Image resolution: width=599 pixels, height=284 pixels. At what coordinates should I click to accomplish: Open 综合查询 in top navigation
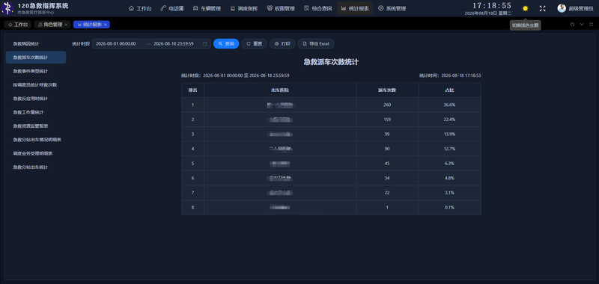pos(317,8)
